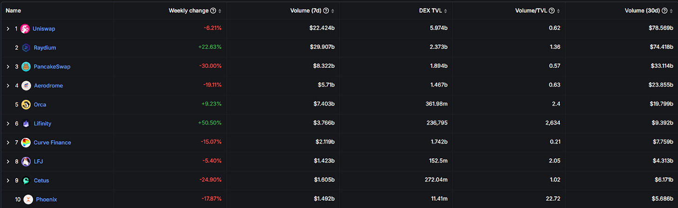Image resolution: width=678 pixels, height=208 pixels.
Task: Select Curve Finance's $2.119b 7d volume
Action: (325, 143)
